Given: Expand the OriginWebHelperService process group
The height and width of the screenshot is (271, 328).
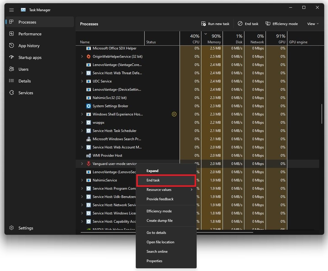Looking at the screenshot, I should pyautogui.click(x=82, y=57).
